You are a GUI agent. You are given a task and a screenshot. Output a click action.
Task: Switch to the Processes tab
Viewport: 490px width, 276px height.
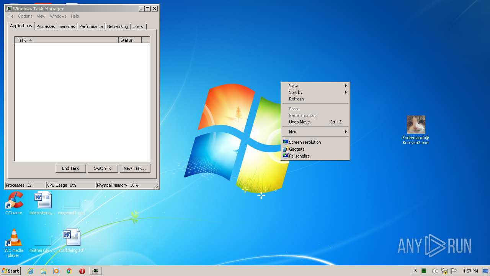coord(46,26)
